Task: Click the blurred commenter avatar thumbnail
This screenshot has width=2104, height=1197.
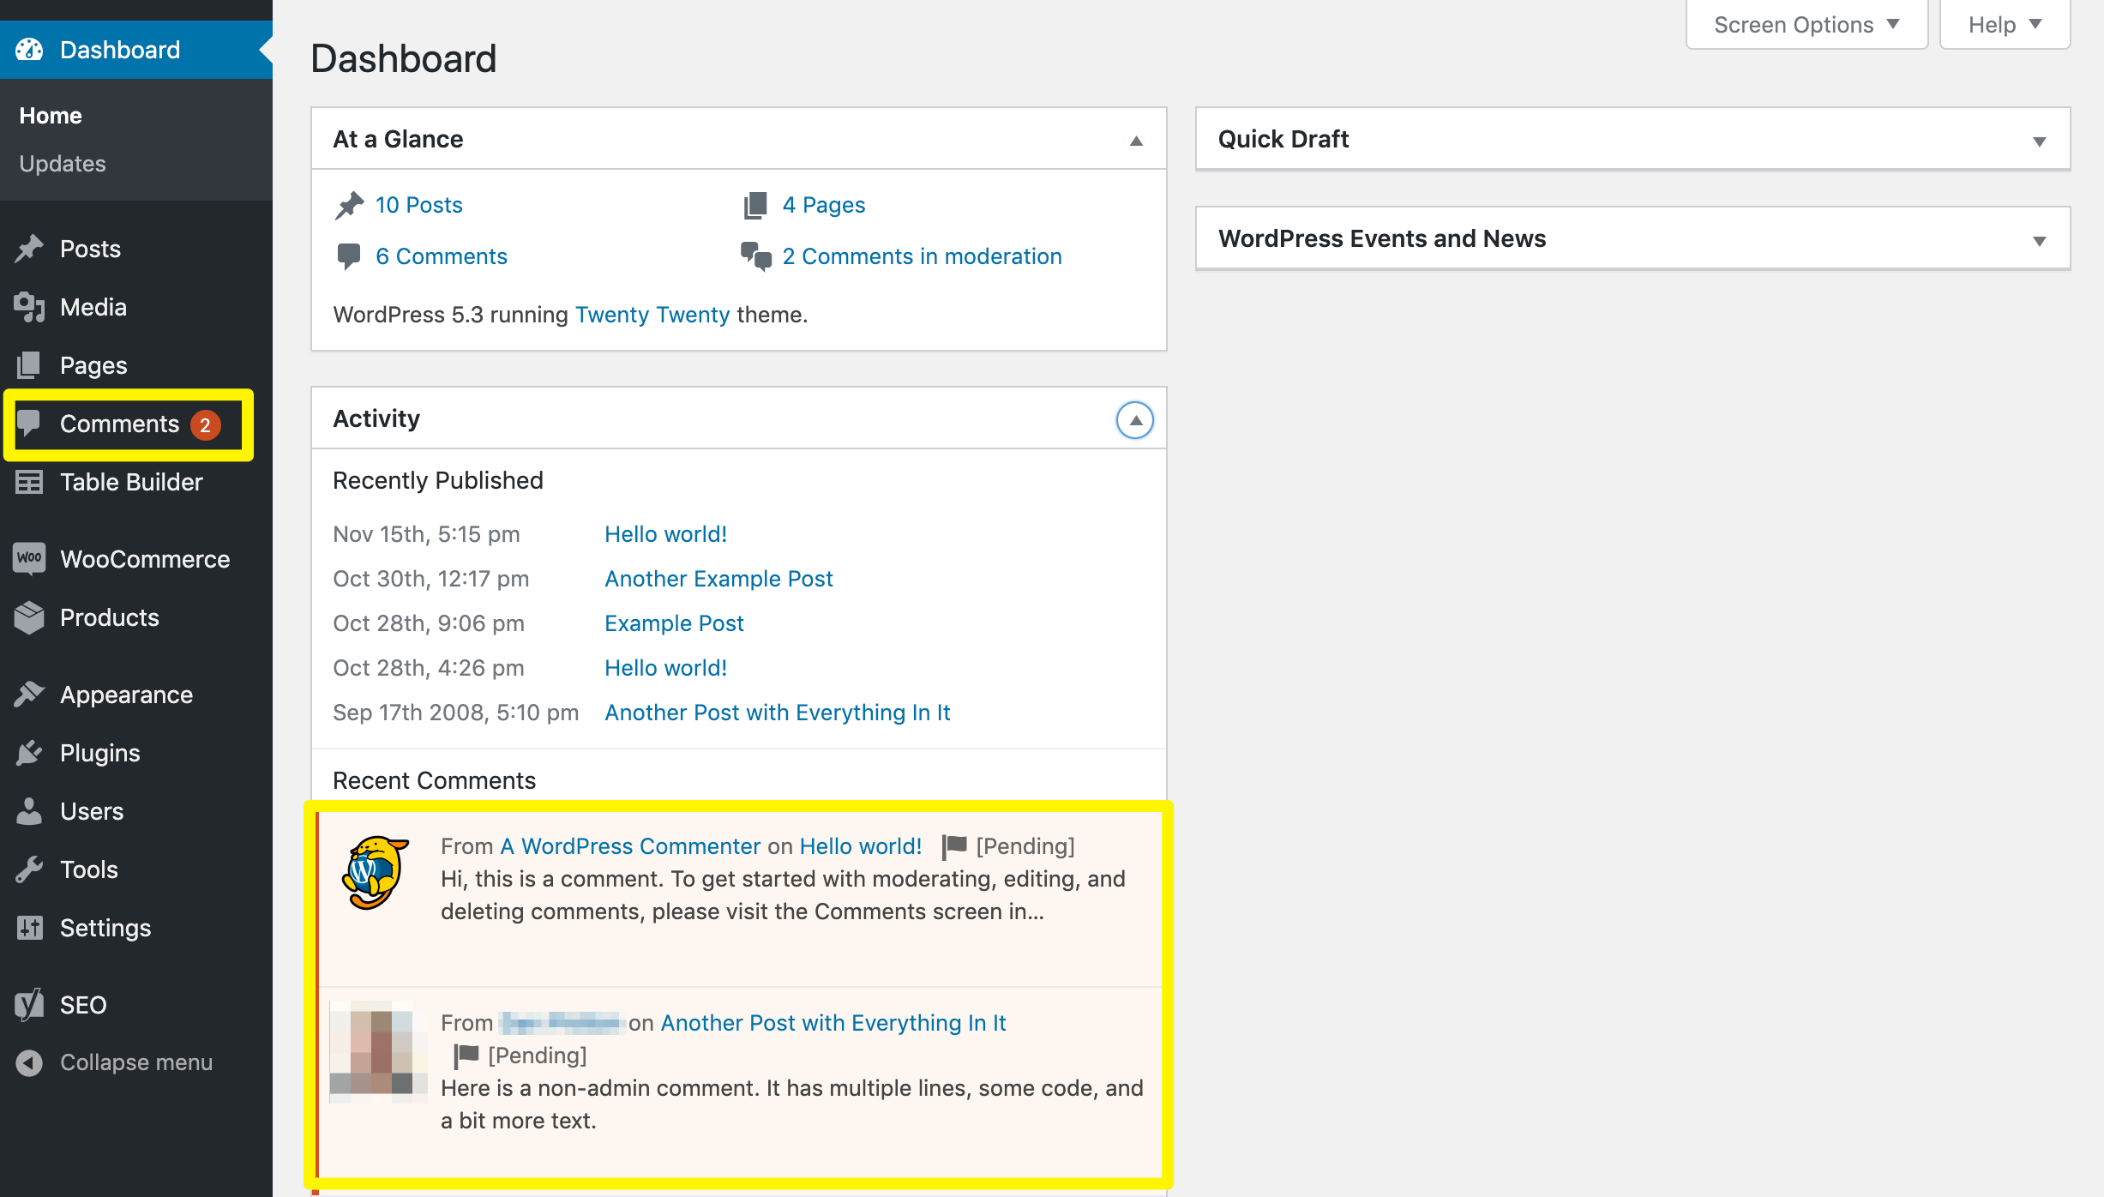Action: pos(378,1051)
